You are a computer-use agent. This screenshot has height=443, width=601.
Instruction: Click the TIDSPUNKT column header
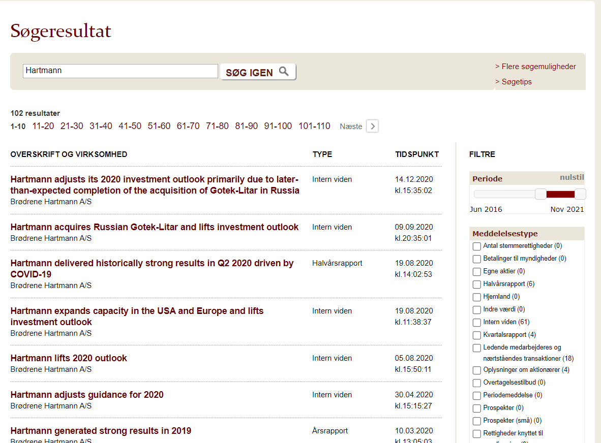click(x=417, y=154)
